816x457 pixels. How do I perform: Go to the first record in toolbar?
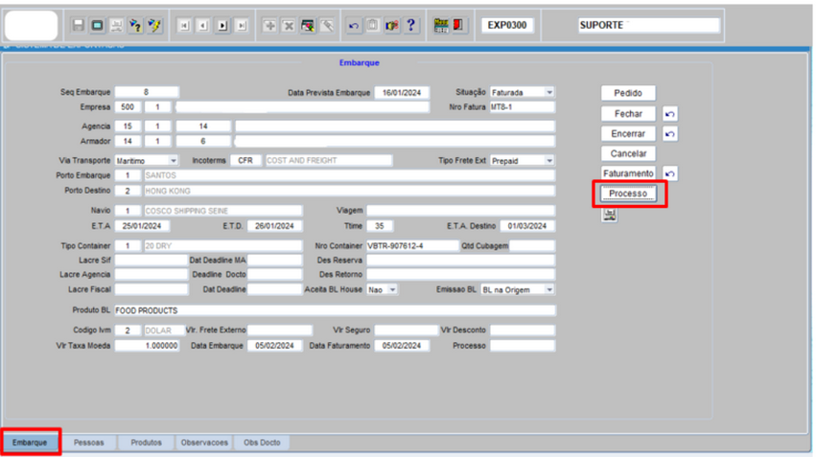pyautogui.click(x=184, y=26)
